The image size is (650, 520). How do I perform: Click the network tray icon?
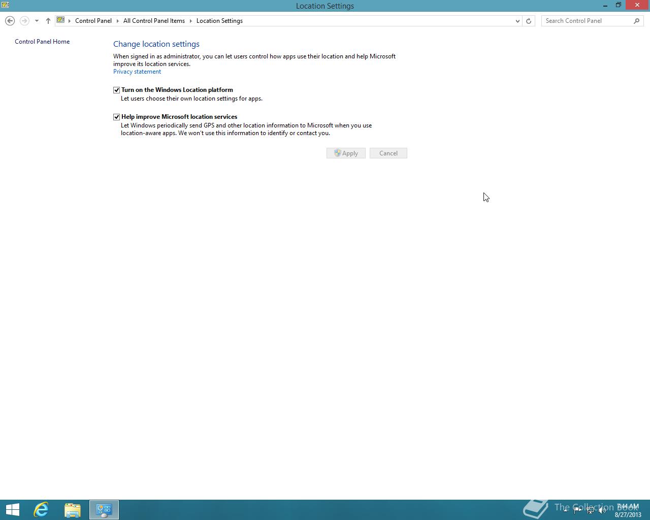coord(590,510)
